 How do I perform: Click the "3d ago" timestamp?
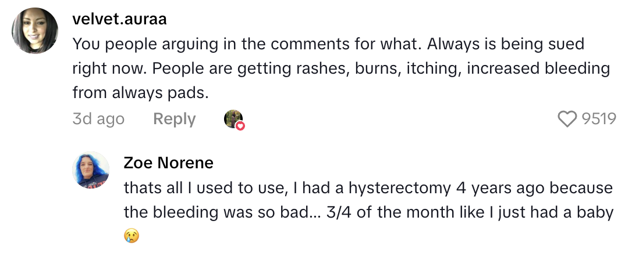(98, 119)
